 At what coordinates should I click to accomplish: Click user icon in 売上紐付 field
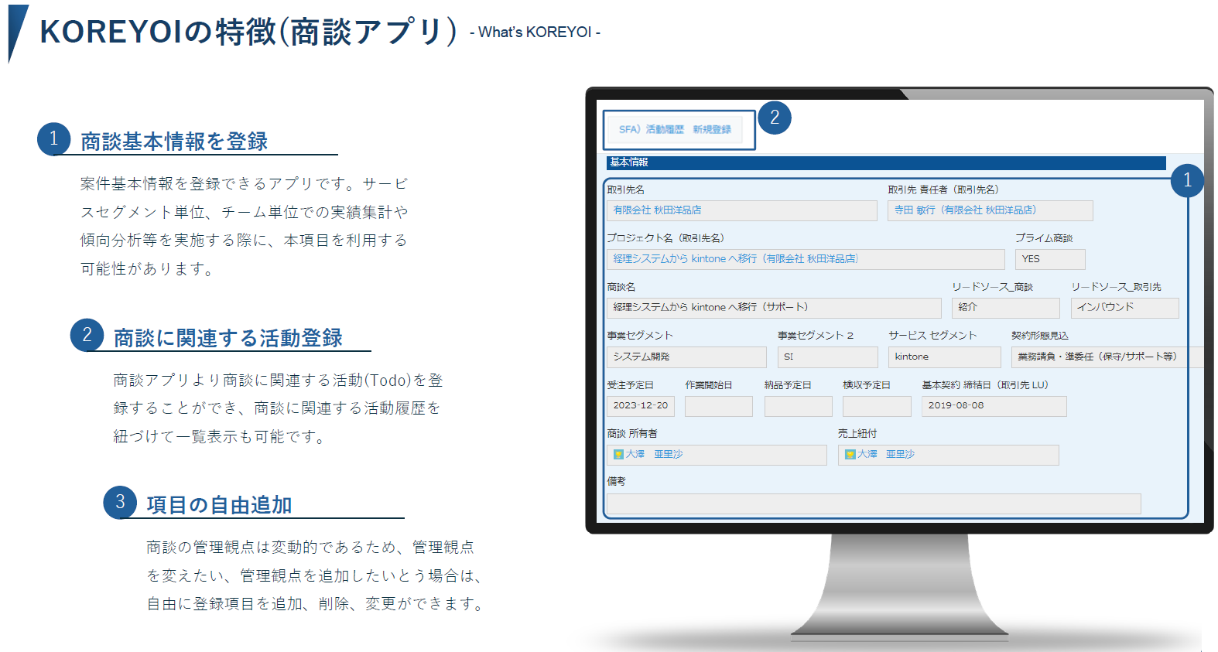point(850,455)
